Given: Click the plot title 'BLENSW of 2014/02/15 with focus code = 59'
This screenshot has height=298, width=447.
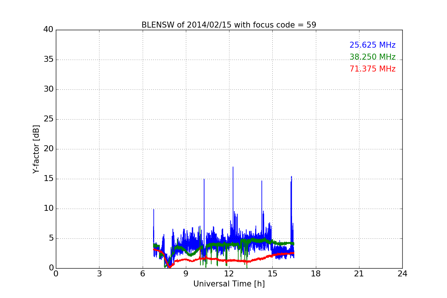Looking at the screenshot, I should click(229, 25).
